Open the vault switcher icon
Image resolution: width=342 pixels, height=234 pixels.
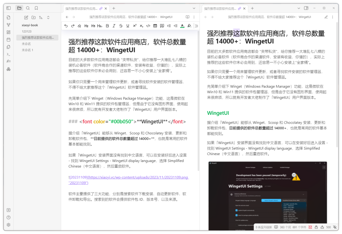(9, 210)
